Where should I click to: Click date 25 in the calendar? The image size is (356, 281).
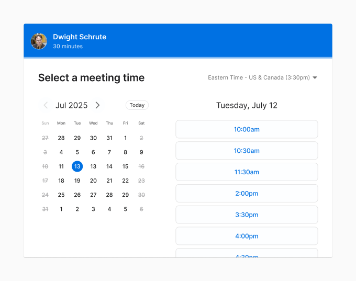[x=61, y=195]
